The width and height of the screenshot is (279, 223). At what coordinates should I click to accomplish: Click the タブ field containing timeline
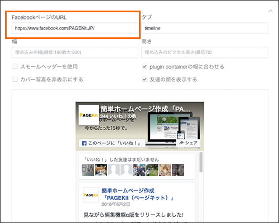[x=205, y=28]
